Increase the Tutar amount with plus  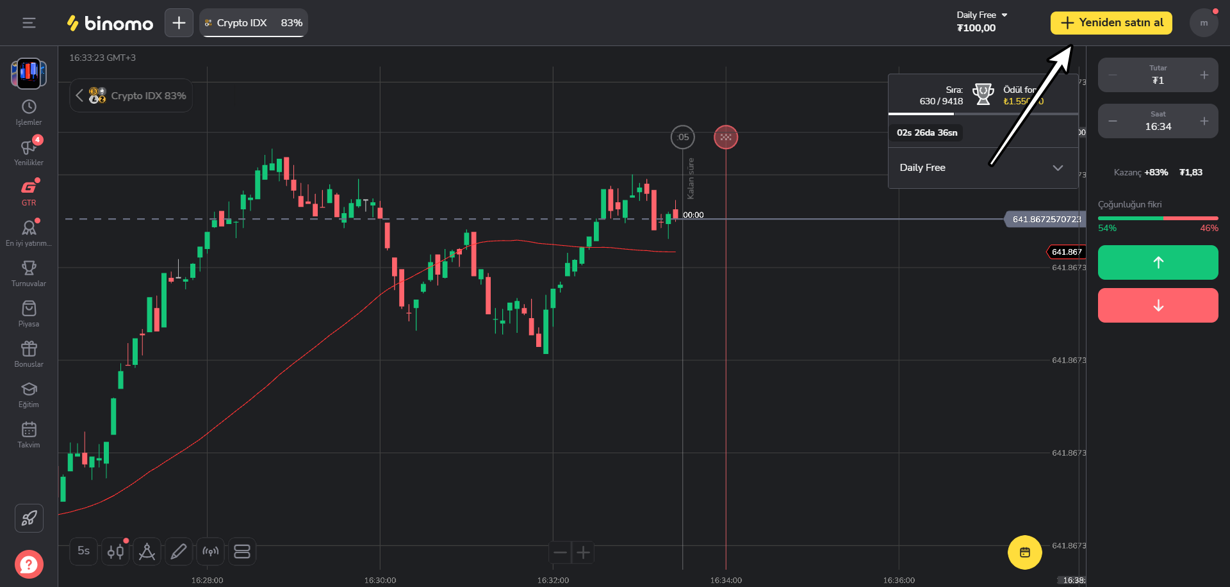tap(1204, 75)
